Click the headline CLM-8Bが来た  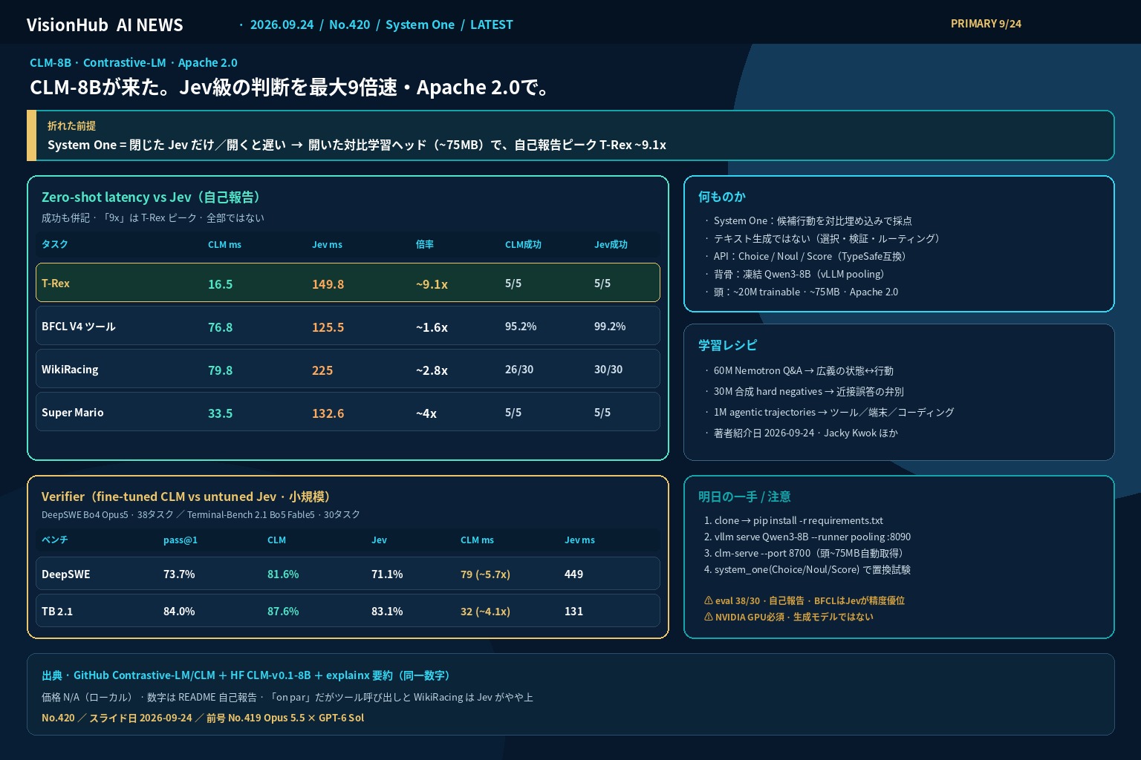coord(292,87)
